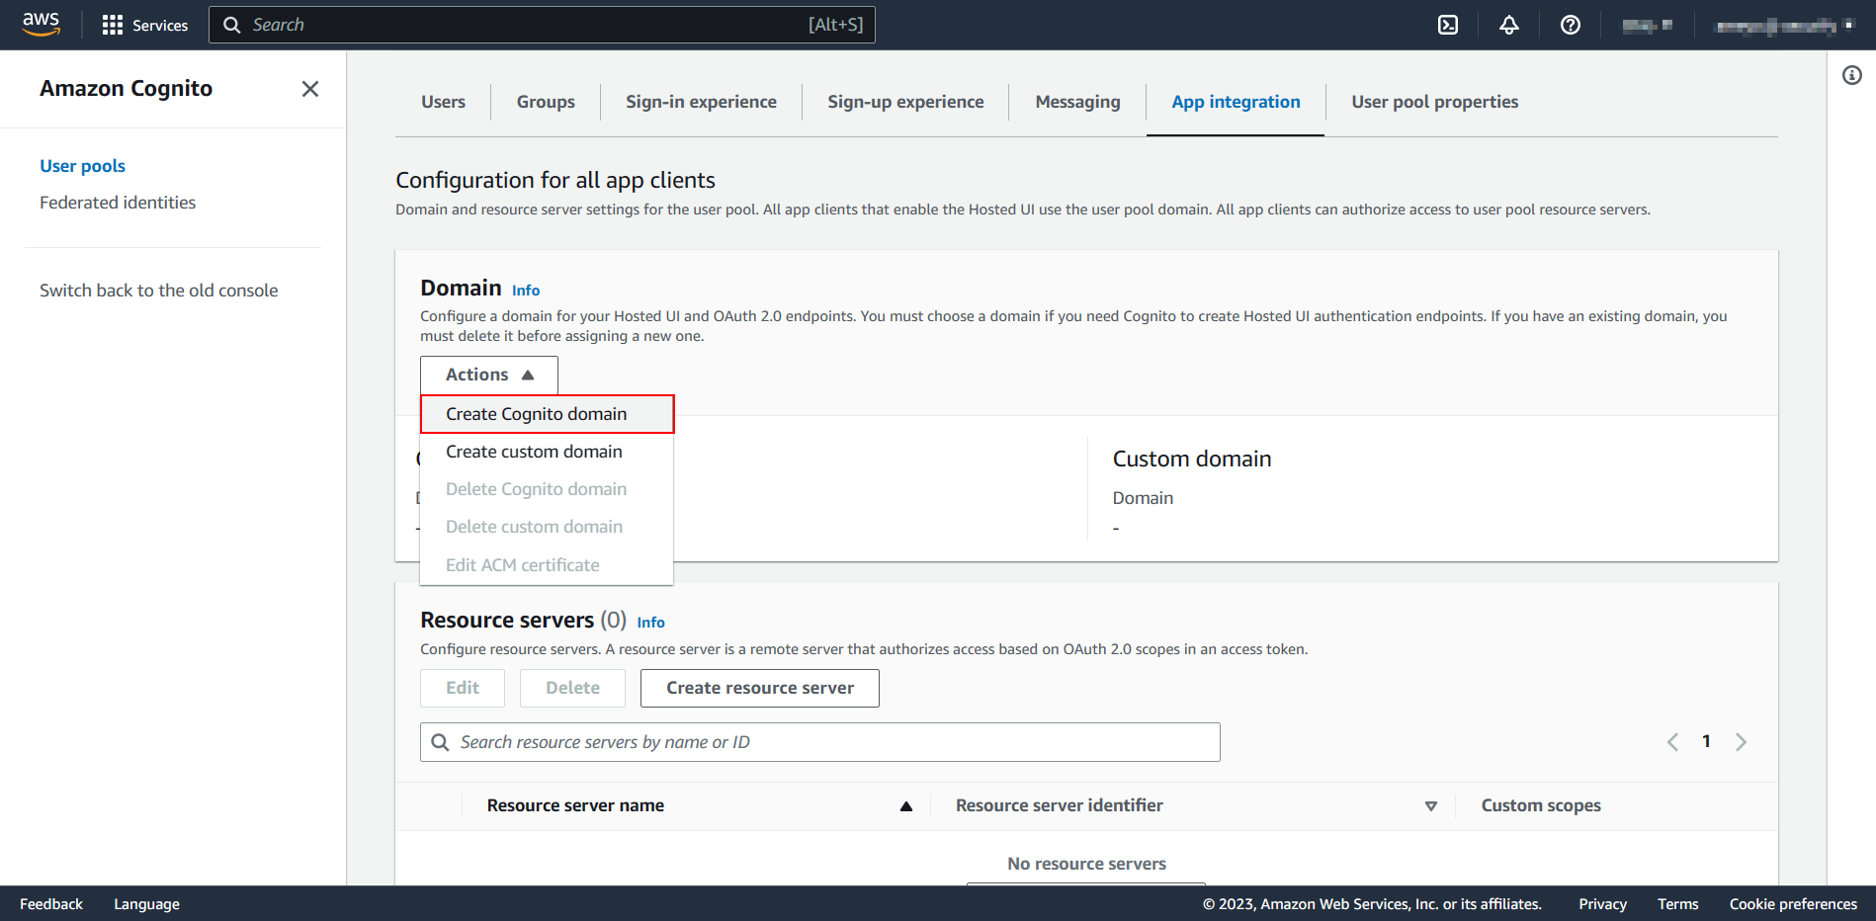Click the No resource servers message
The height and width of the screenshot is (921, 1876).
pyautogui.click(x=1086, y=864)
